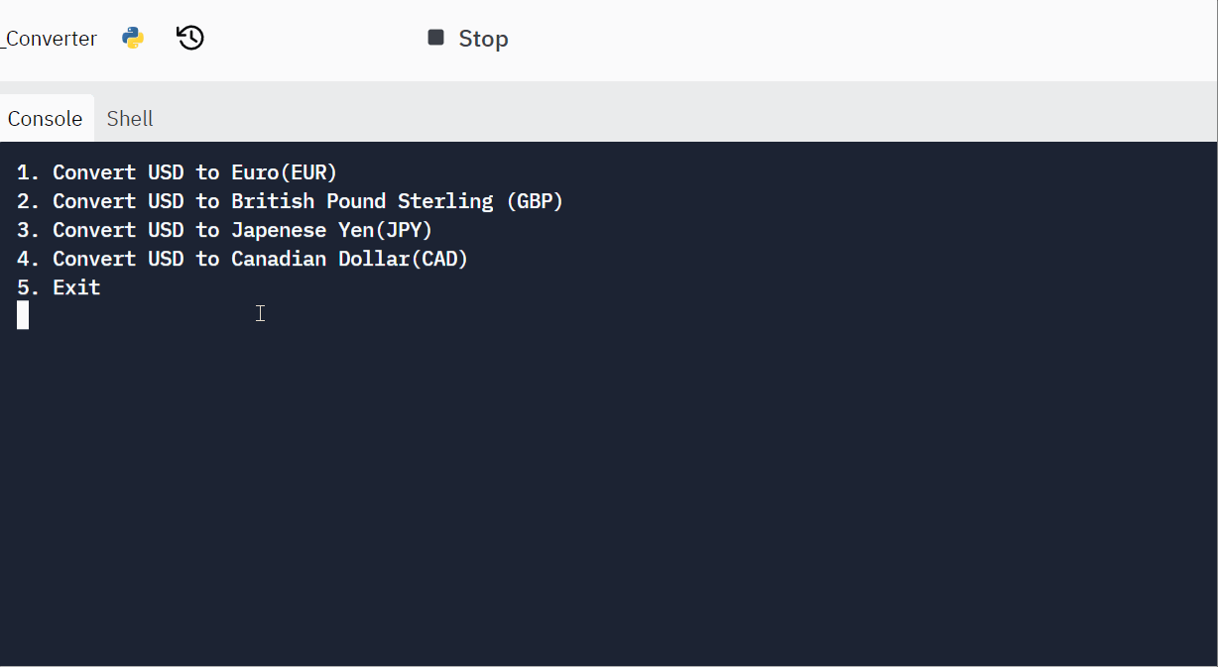Select the Console tab
The image size is (1218, 667).
coord(45,118)
